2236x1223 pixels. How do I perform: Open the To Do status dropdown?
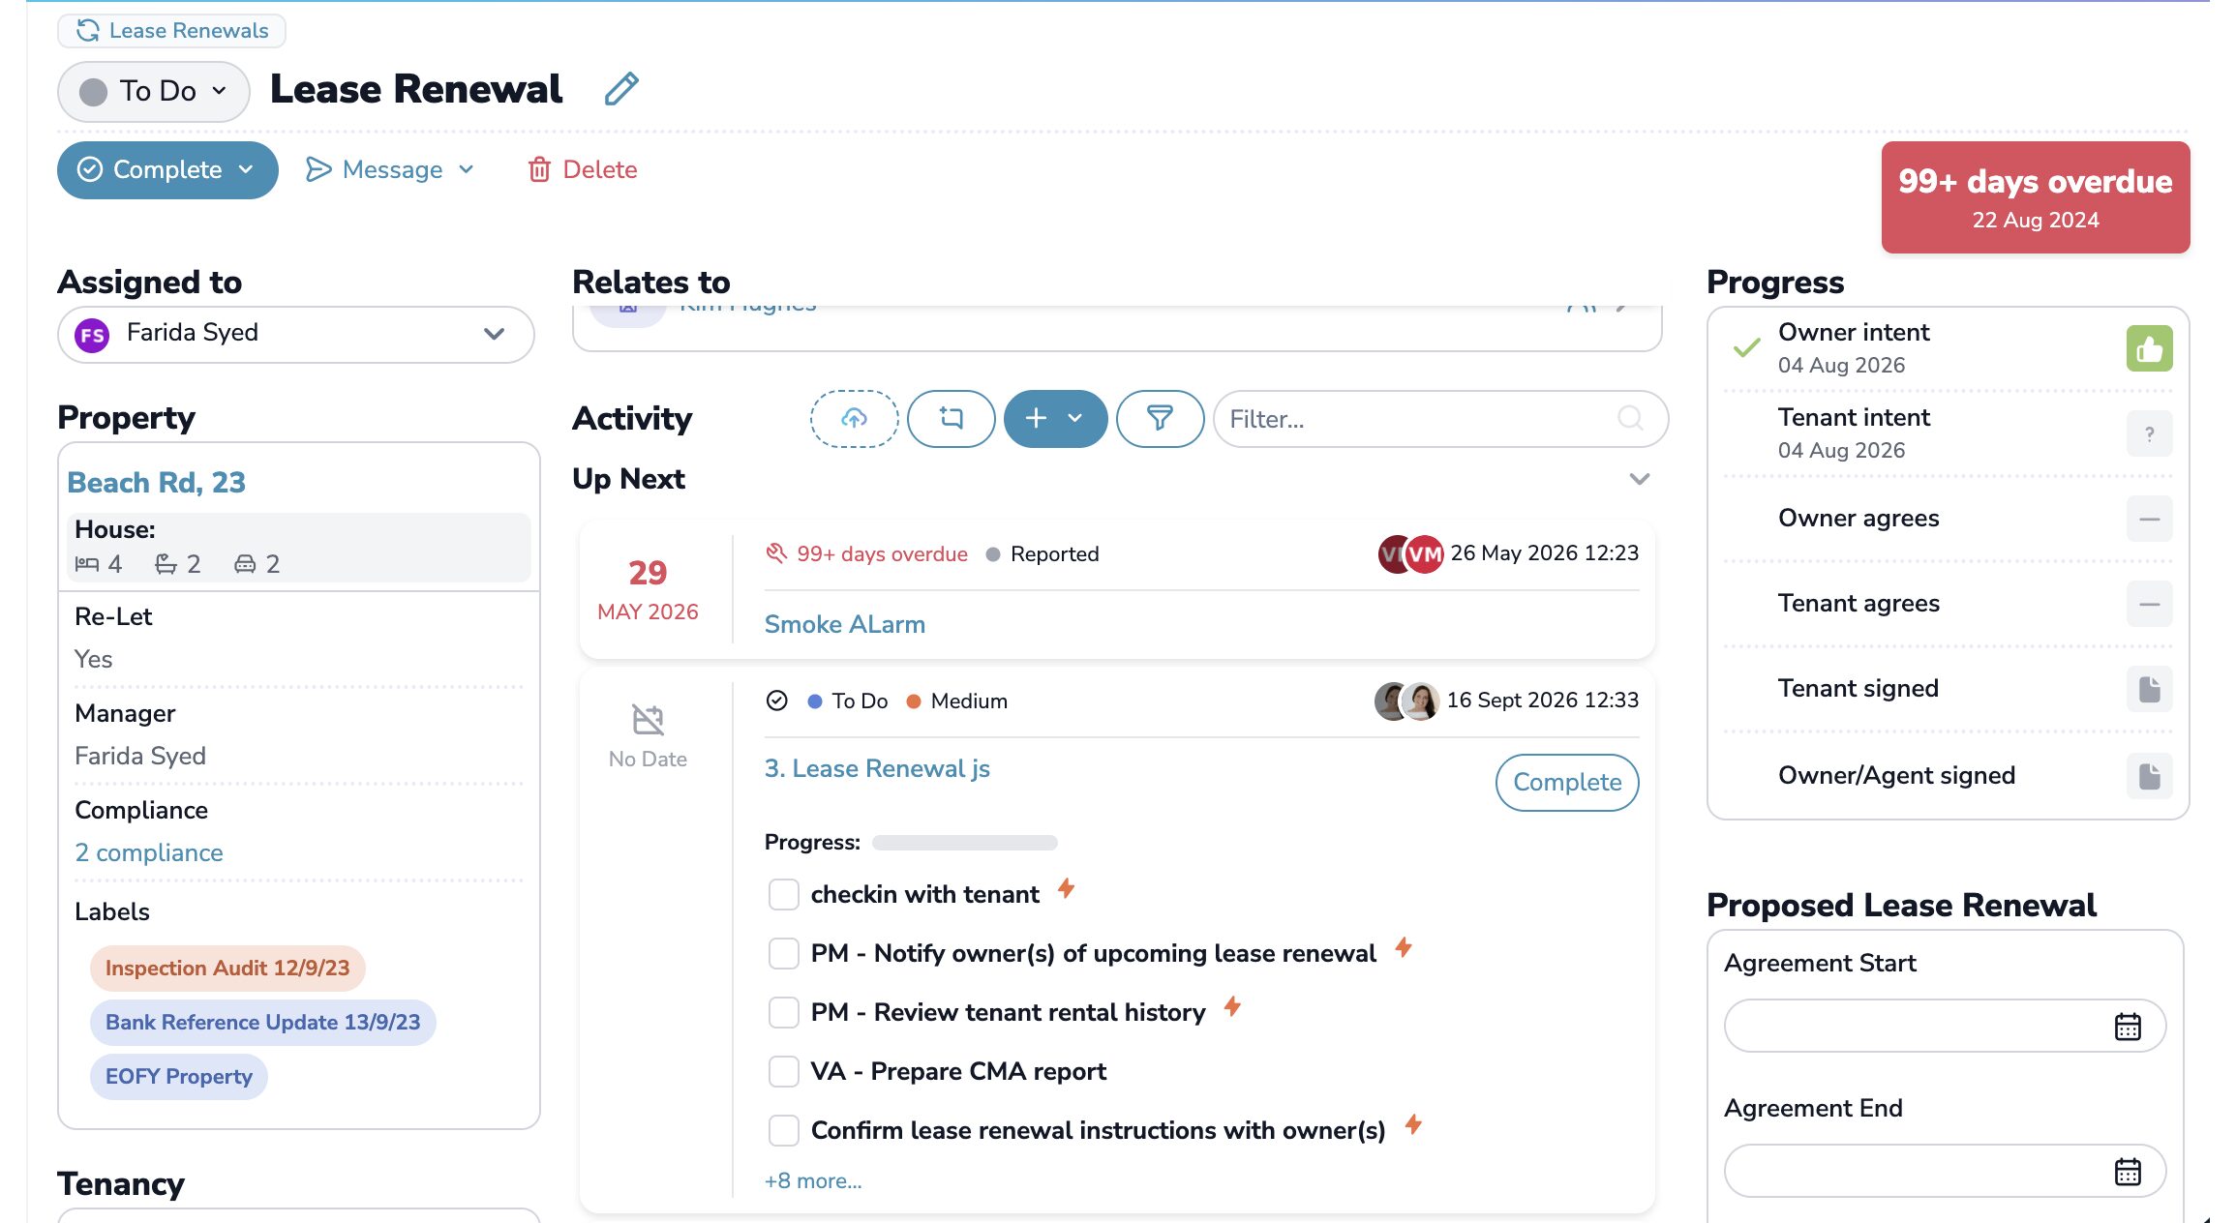(x=153, y=91)
